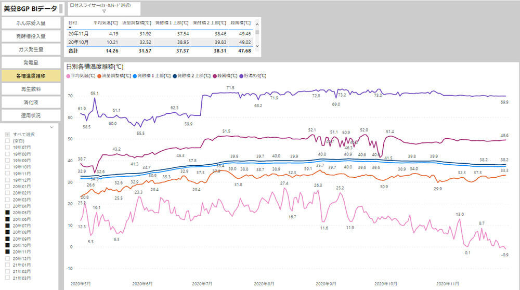This screenshot has width=520, height=290.
Task: Collapse the month slicer with its chevron
Action: coord(51,127)
